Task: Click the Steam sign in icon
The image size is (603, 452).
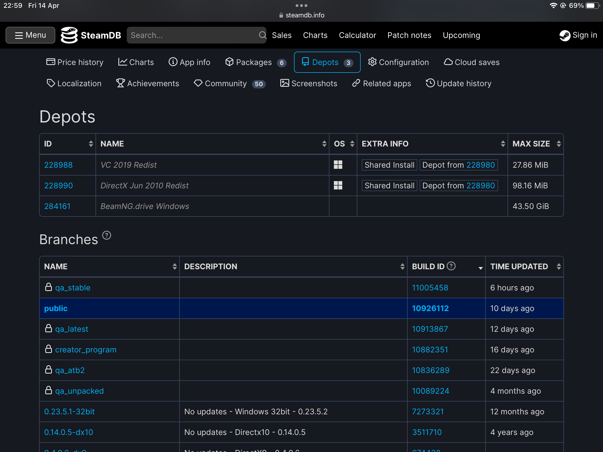Action: coord(565,35)
